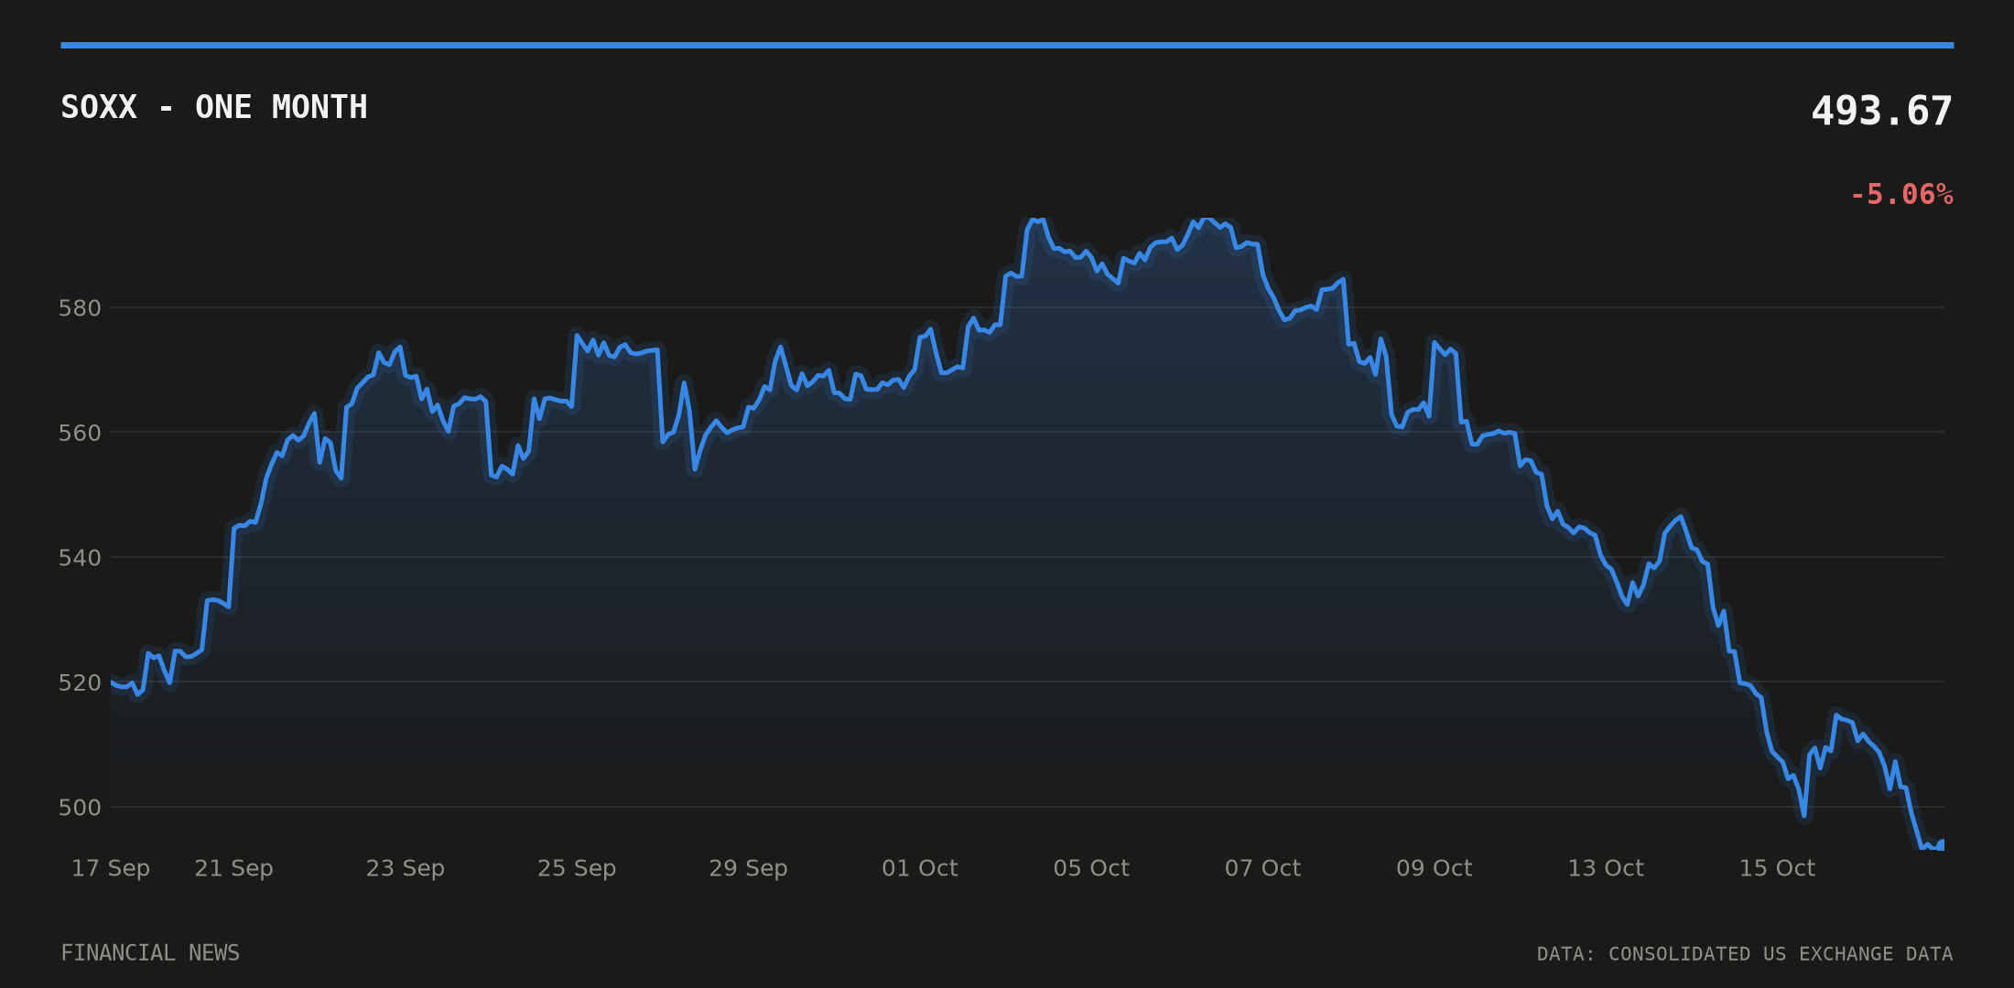Screen dimensions: 2014x988
Task: Click the last data point on the price line
Action: pyautogui.click(x=1941, y=844)
